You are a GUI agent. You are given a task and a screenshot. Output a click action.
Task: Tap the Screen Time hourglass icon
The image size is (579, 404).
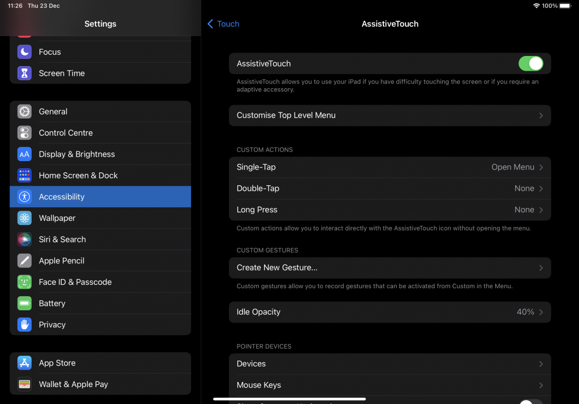click(x=24, y=73)
